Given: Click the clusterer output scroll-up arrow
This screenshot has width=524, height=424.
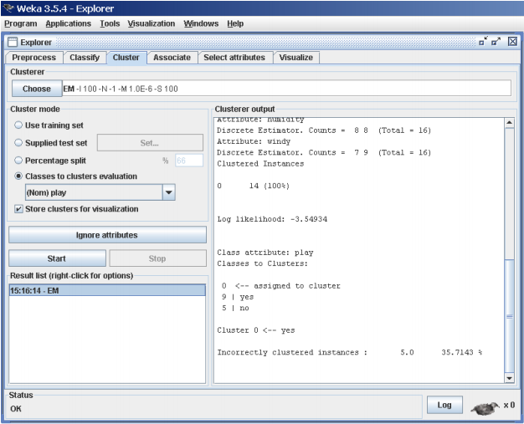Looking at the screenshot, I should click(509, 123).
